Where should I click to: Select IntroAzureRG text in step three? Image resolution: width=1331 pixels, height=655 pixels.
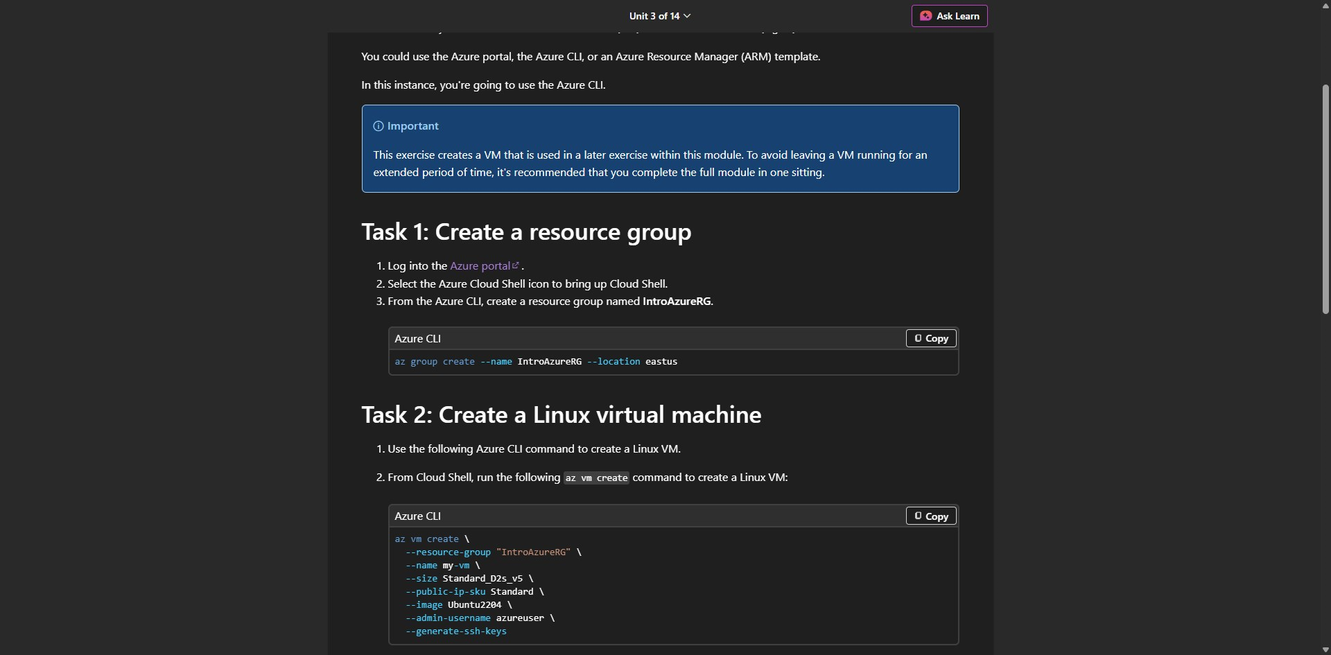pyautogui.click(x=677, y=301)
